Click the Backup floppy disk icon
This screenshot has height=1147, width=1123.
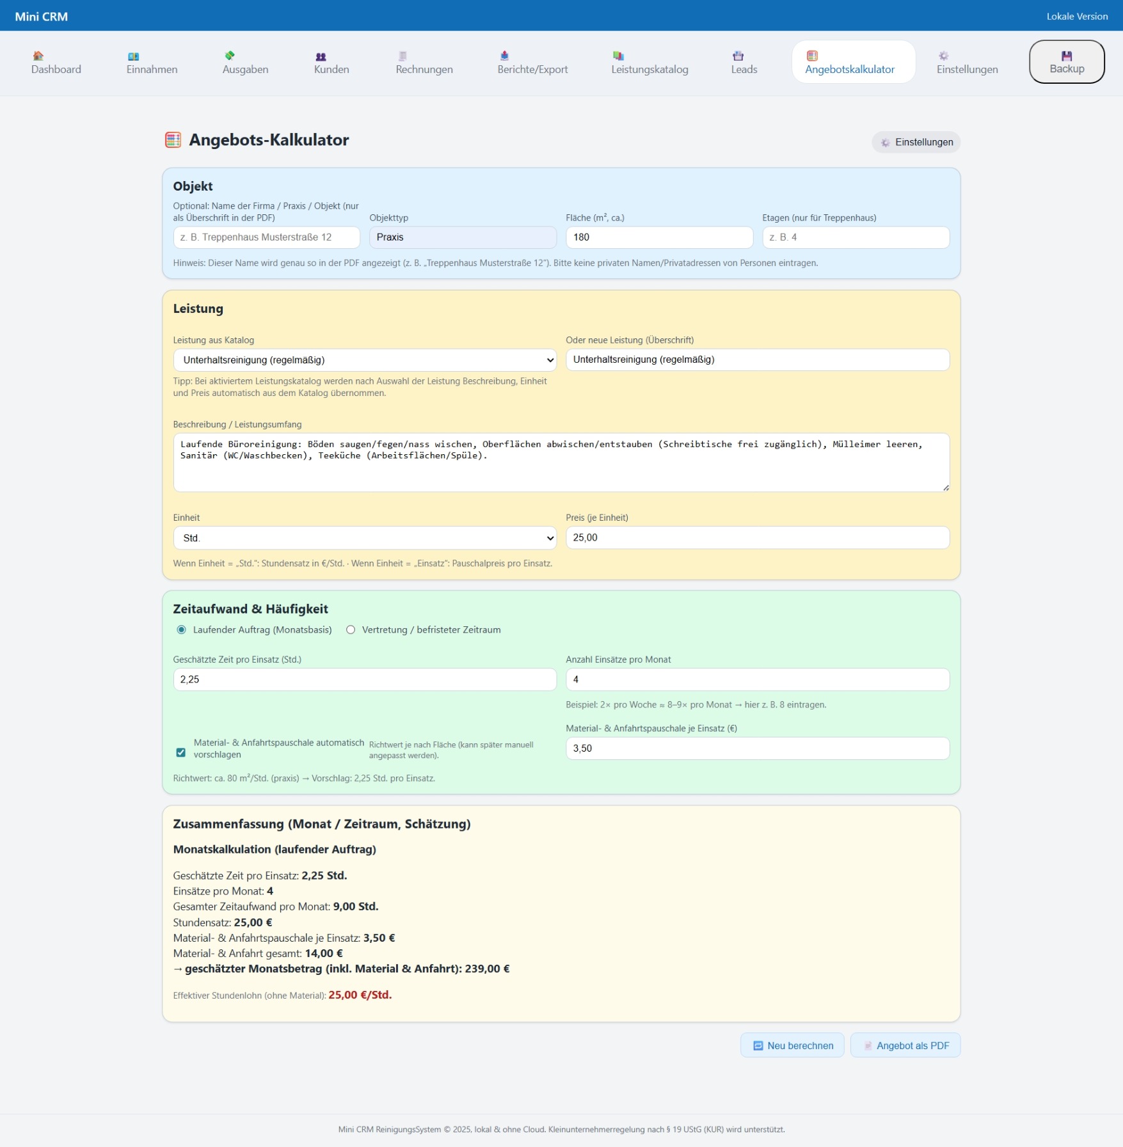[1066, 56]
